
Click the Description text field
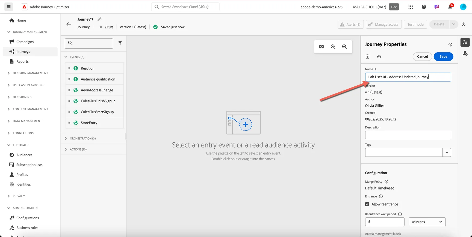tap(408, 135)
